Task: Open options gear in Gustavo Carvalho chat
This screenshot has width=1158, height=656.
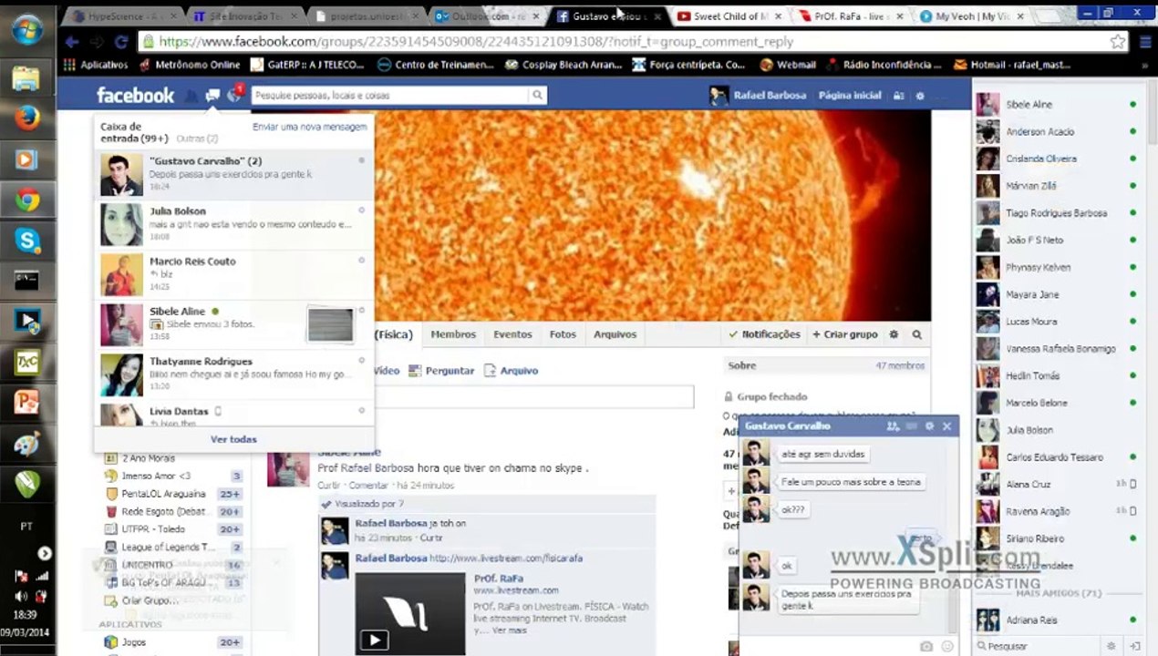Action: coord(929,426)
